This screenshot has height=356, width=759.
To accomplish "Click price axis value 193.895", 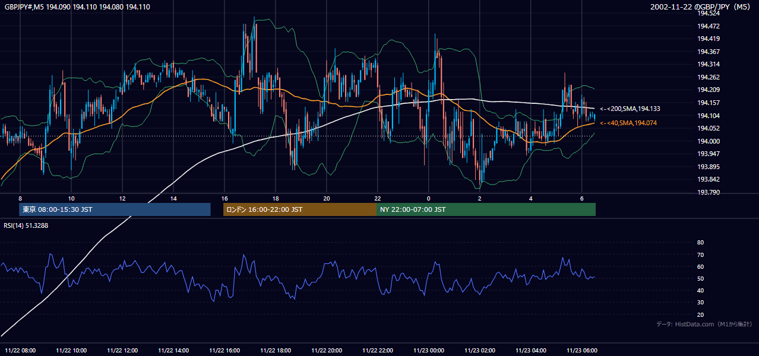I will point(708,167).
